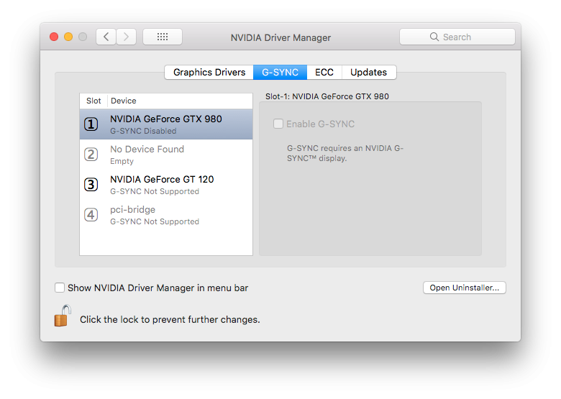Open the ECC tab
Viewport: 561px width, 399px height.
tap(324, 72)
